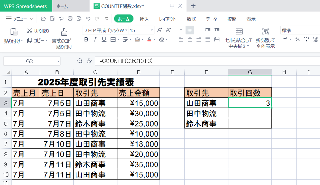Undo the last action

(x=88, y=19)
